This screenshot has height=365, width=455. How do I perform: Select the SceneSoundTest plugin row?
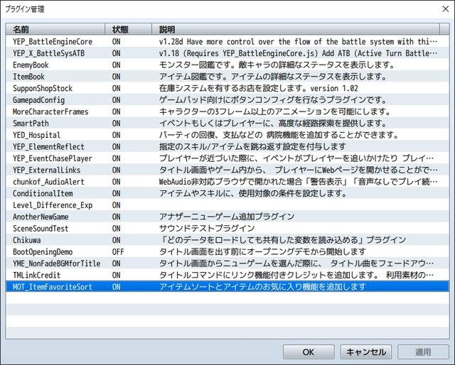pyautogui.click(x=227, y=229)
